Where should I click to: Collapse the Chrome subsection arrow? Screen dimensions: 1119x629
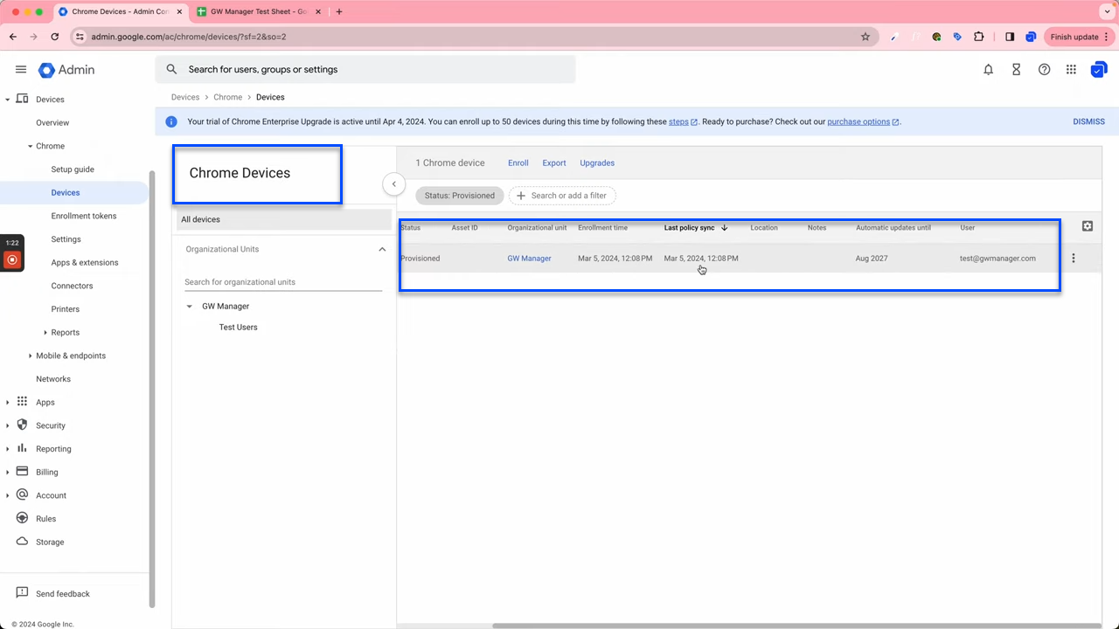tap(30, 146)
